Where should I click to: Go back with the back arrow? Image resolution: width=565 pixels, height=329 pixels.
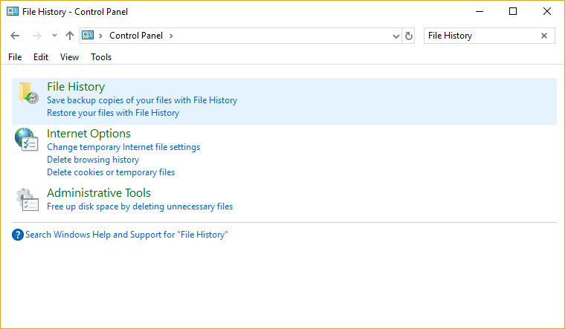pyautogui.click(x=15, y=36)
